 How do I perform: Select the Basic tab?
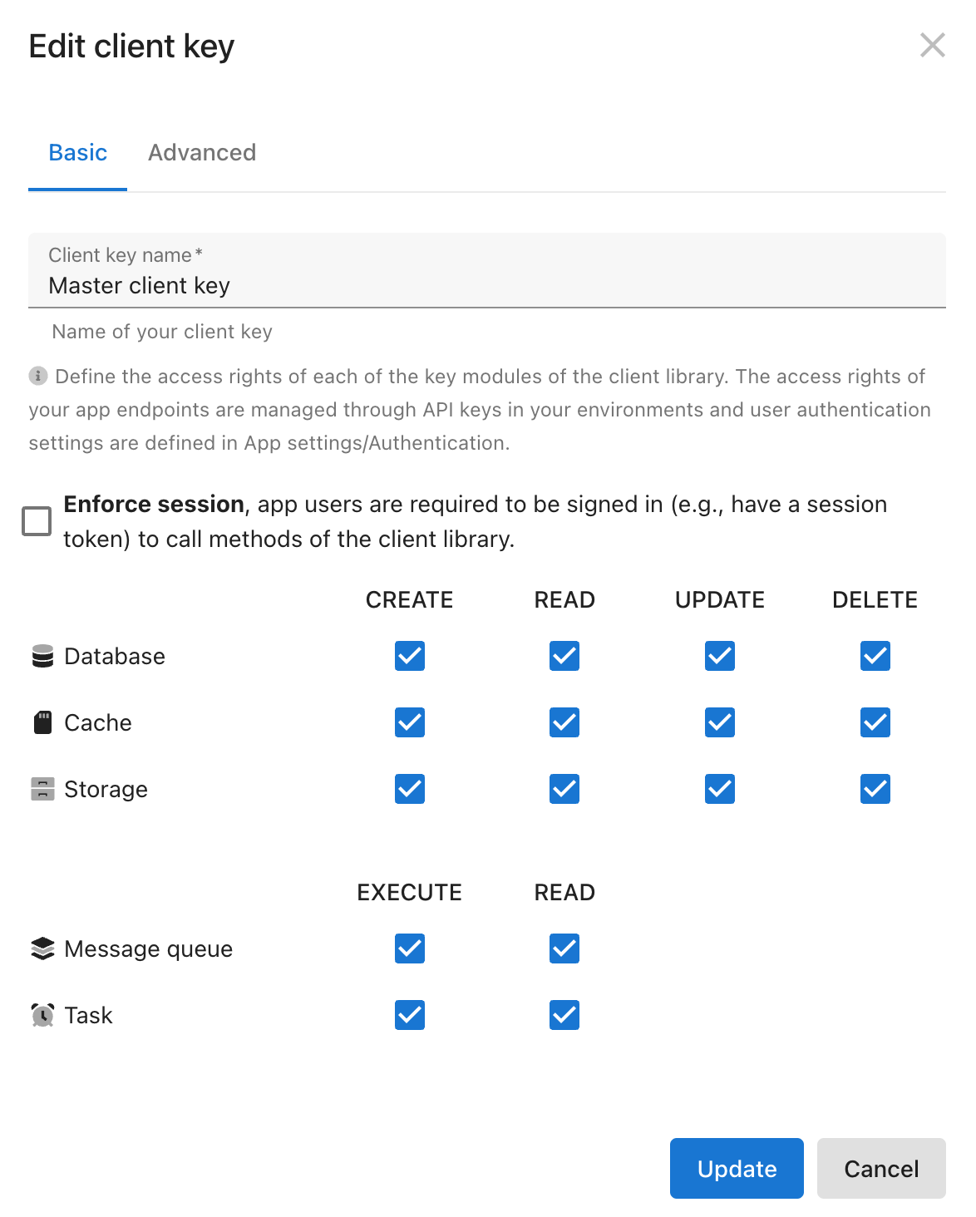[77, 153]
